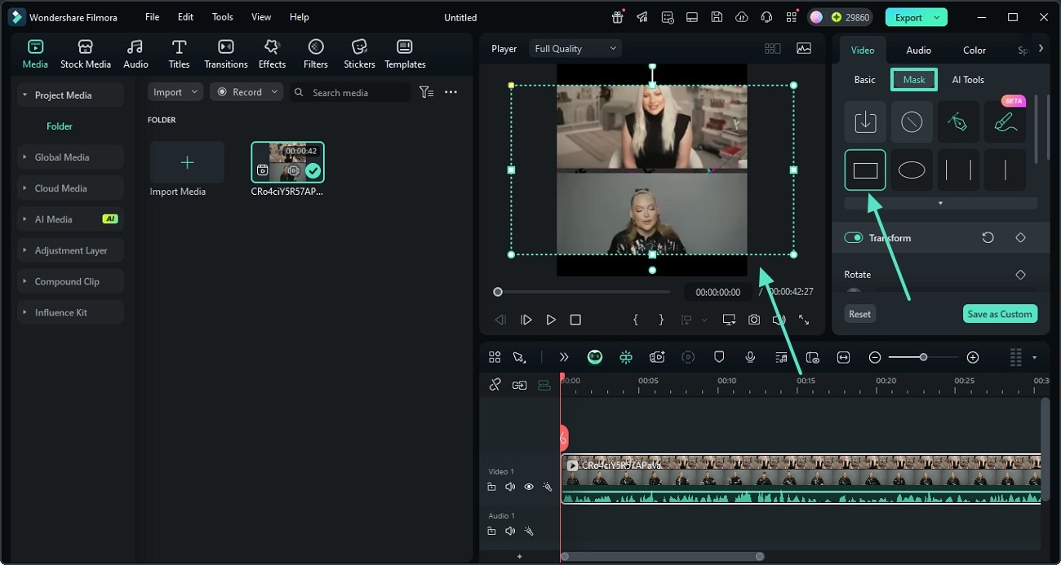Click the Import Media tile

coord(187,162)
